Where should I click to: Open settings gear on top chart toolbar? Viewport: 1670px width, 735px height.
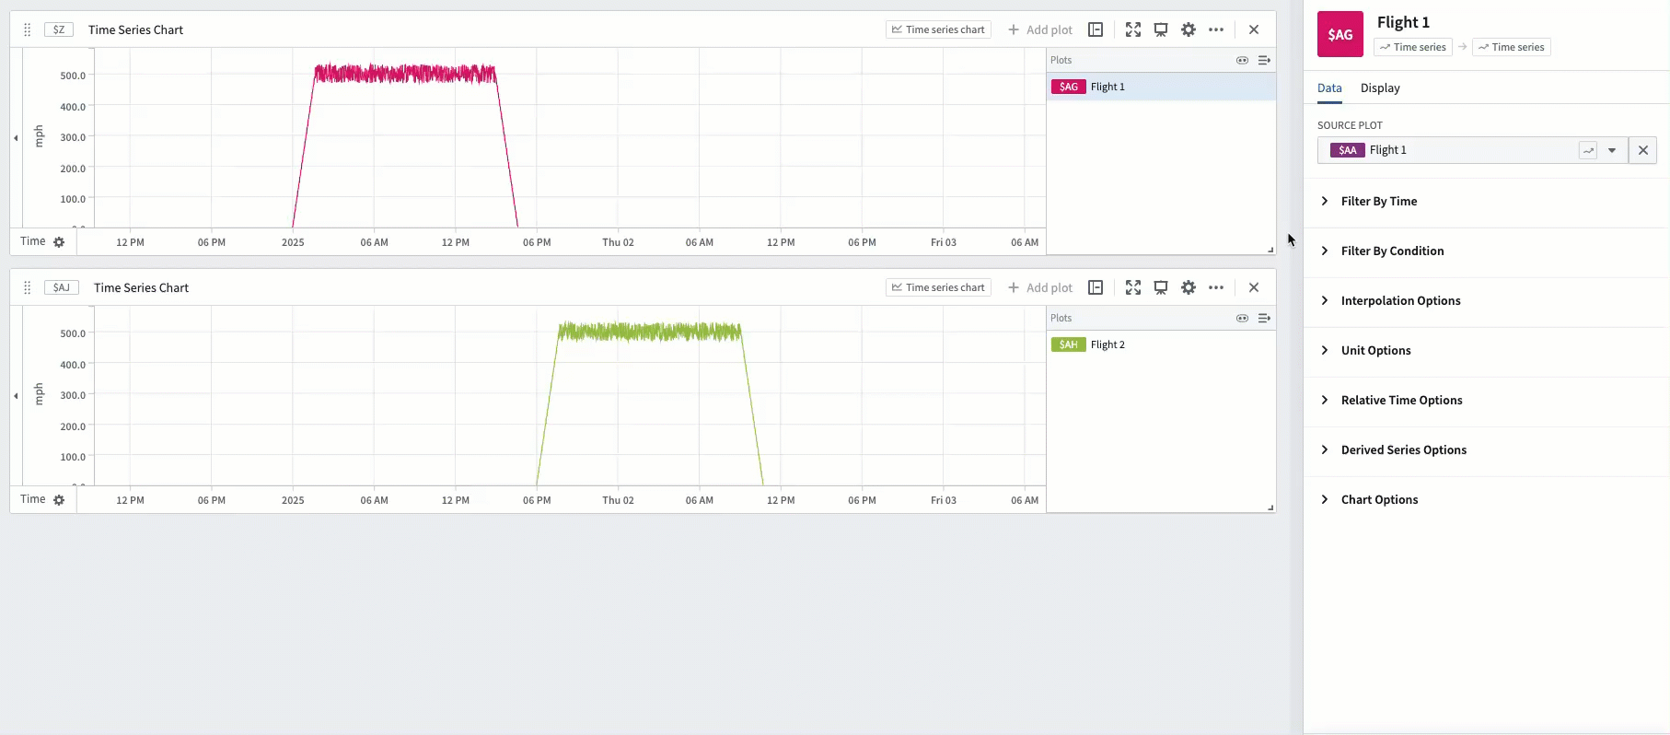point(1189,29)
